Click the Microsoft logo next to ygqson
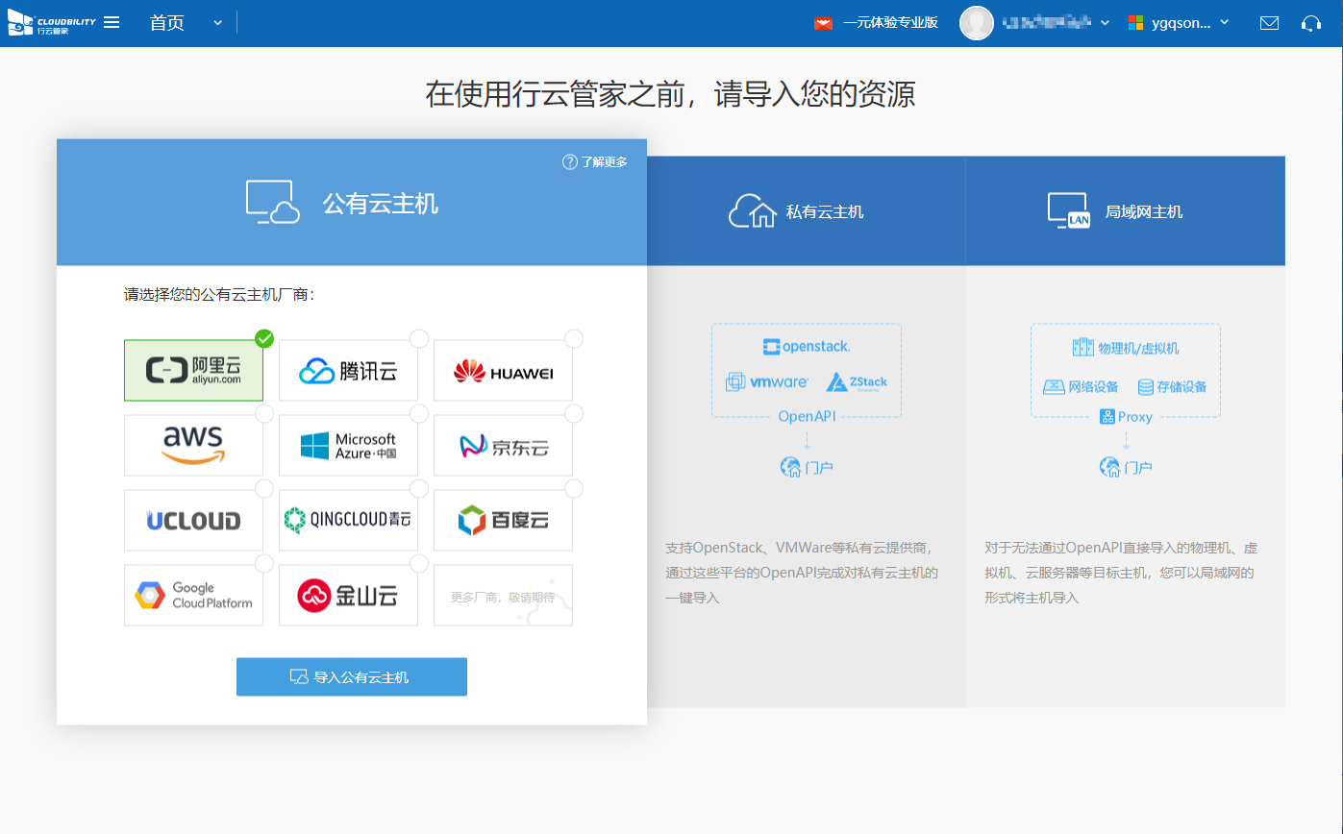The image size is (1343, 834). click(x=1136, y=23)
